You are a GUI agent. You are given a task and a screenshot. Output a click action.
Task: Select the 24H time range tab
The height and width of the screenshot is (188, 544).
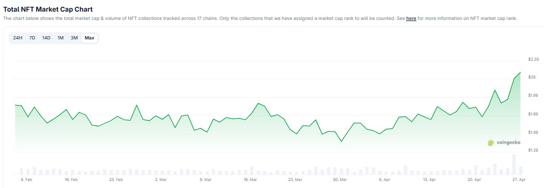tap(18, 38)
